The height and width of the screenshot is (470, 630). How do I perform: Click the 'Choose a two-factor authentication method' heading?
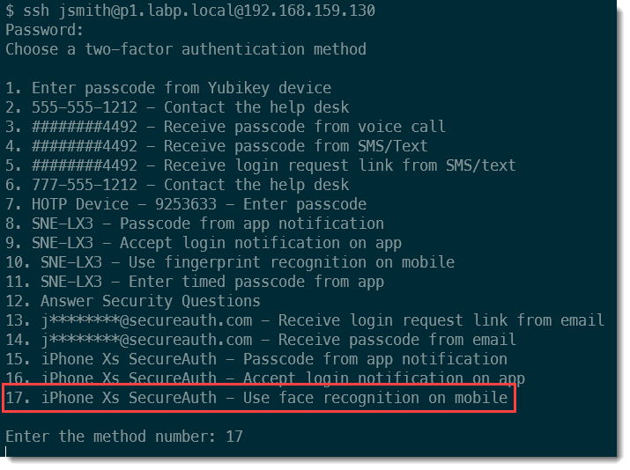(185, 49)
